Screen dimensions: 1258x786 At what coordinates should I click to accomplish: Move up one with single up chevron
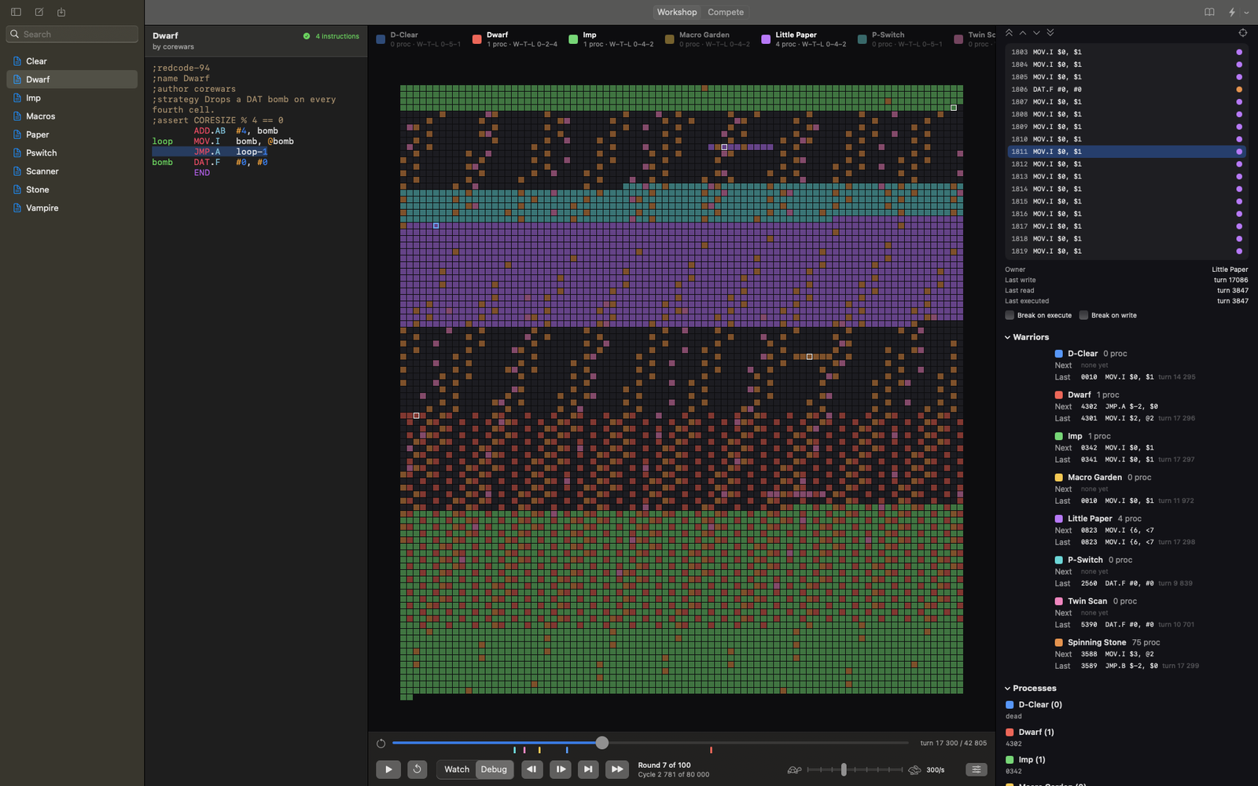[1023, 33]
